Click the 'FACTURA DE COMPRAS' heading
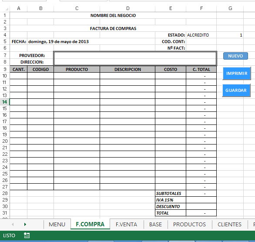The height and width of the screenshot is (242, 255). (113, 28)
